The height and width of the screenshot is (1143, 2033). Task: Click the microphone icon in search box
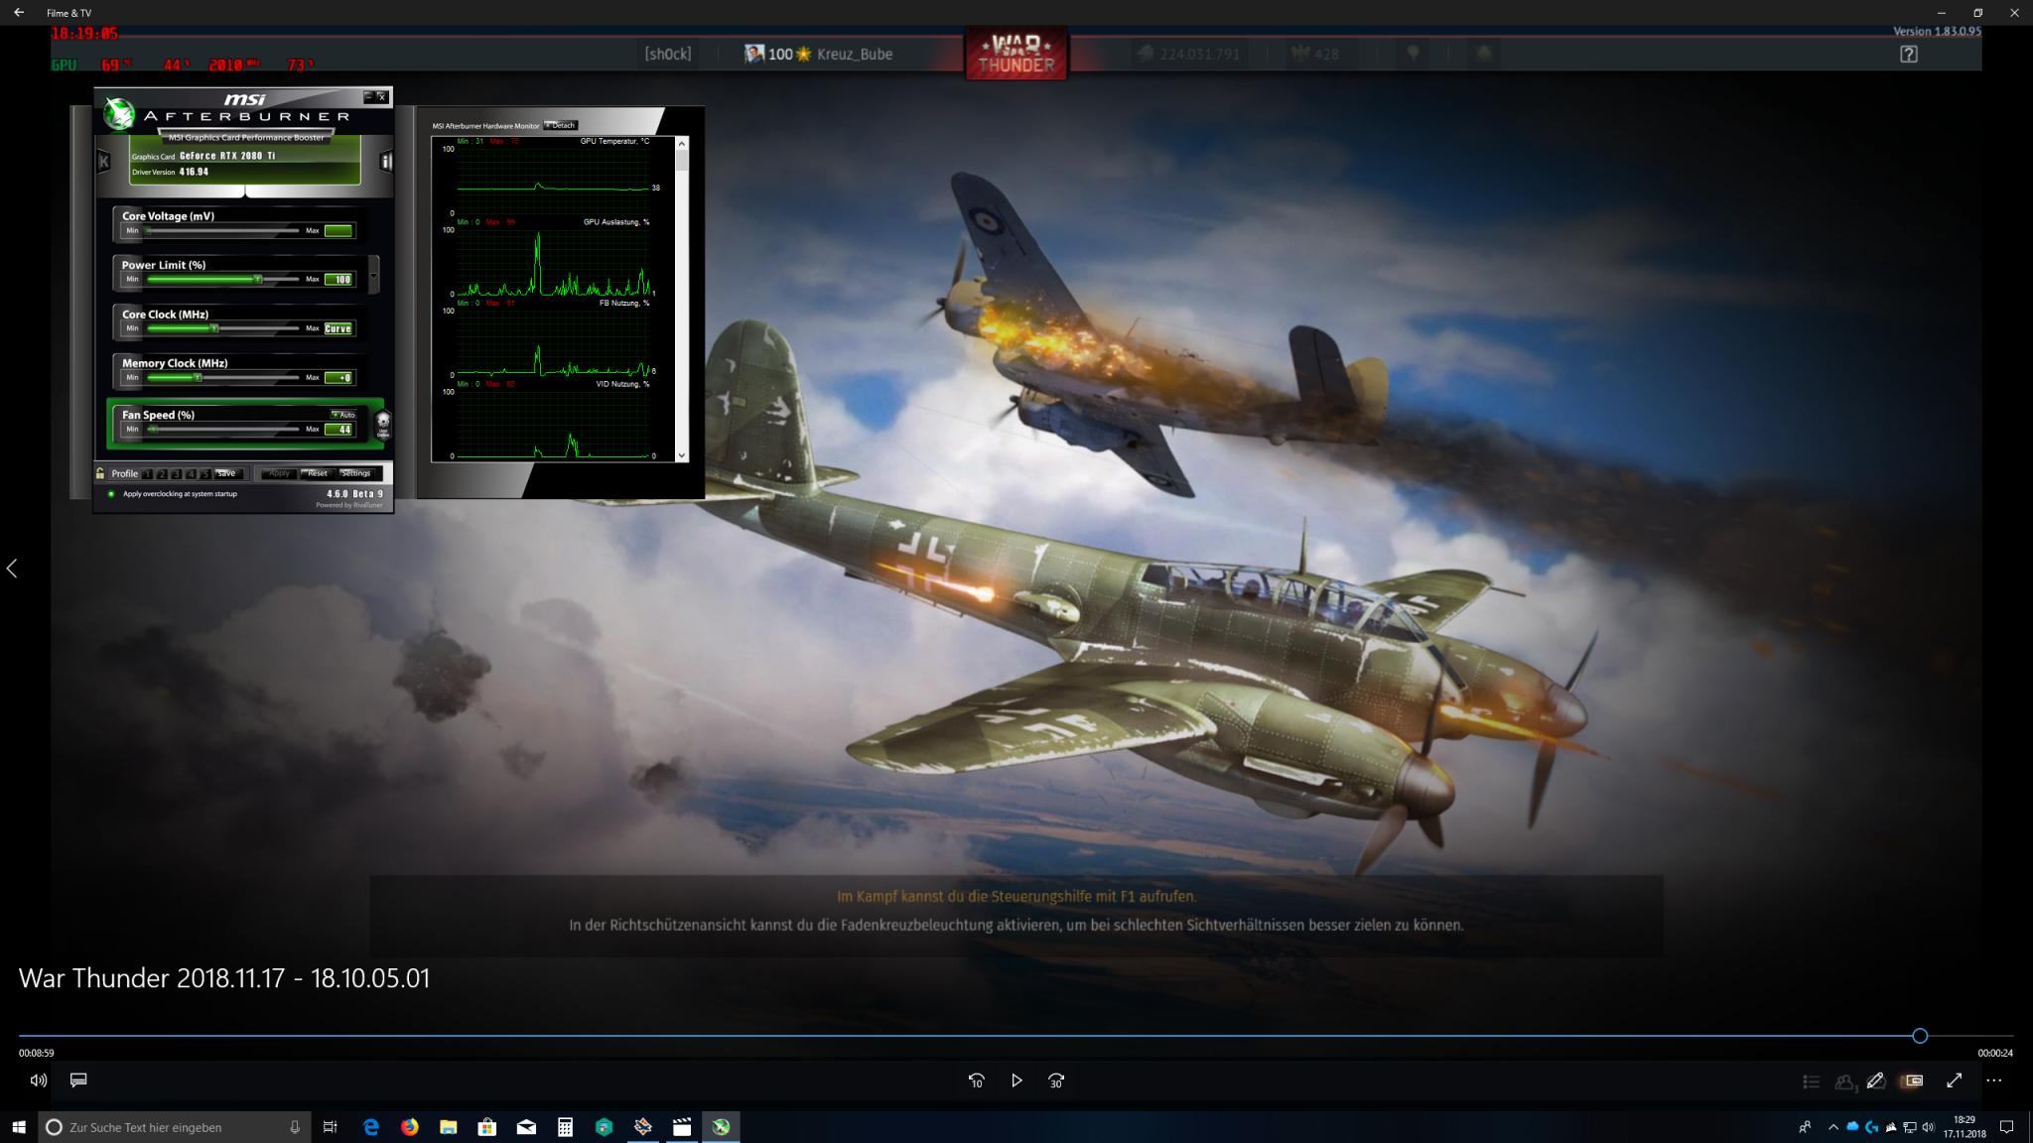click(x=295, y=1127)
